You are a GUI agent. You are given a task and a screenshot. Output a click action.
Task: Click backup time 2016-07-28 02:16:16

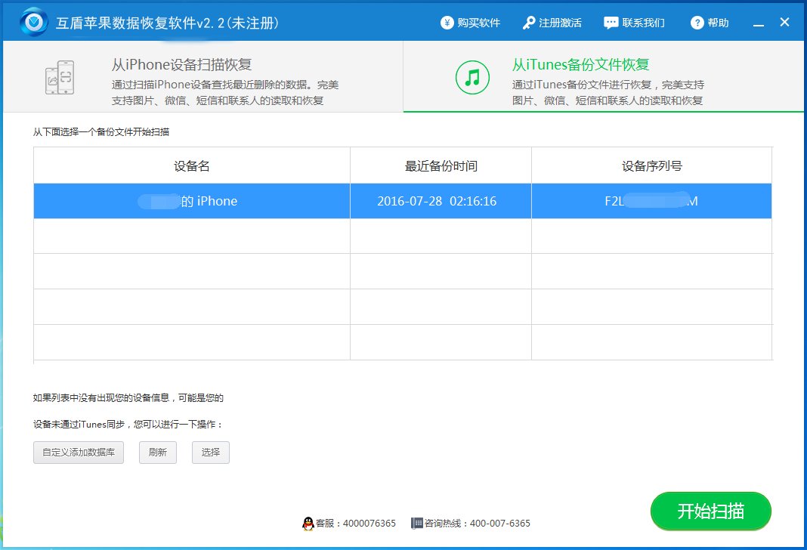pos(437,201)
